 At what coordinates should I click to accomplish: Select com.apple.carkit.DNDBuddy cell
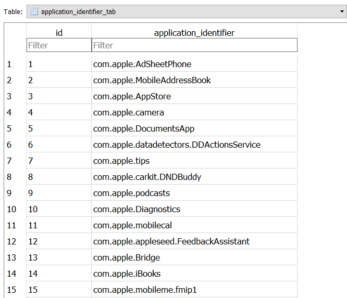pyautogui.click(x=194, y=177)
